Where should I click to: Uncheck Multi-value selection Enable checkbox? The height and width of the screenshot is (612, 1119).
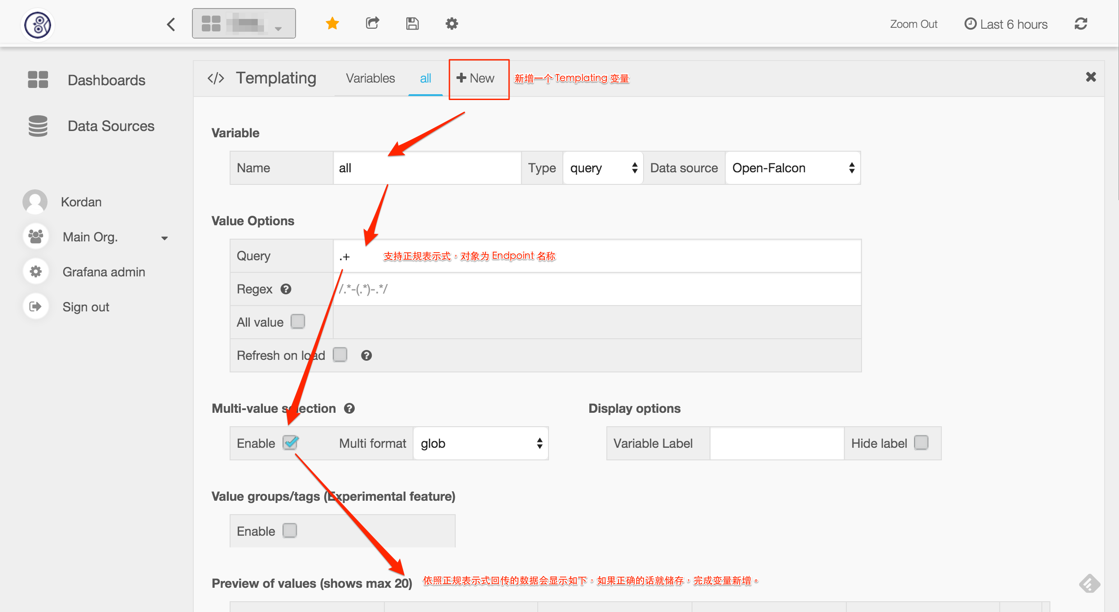pos(290,443)
